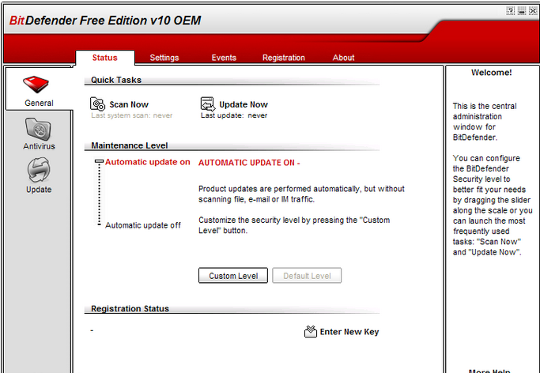
Task: Click the Enter New Key link
Action: click(x=349, y=332)
